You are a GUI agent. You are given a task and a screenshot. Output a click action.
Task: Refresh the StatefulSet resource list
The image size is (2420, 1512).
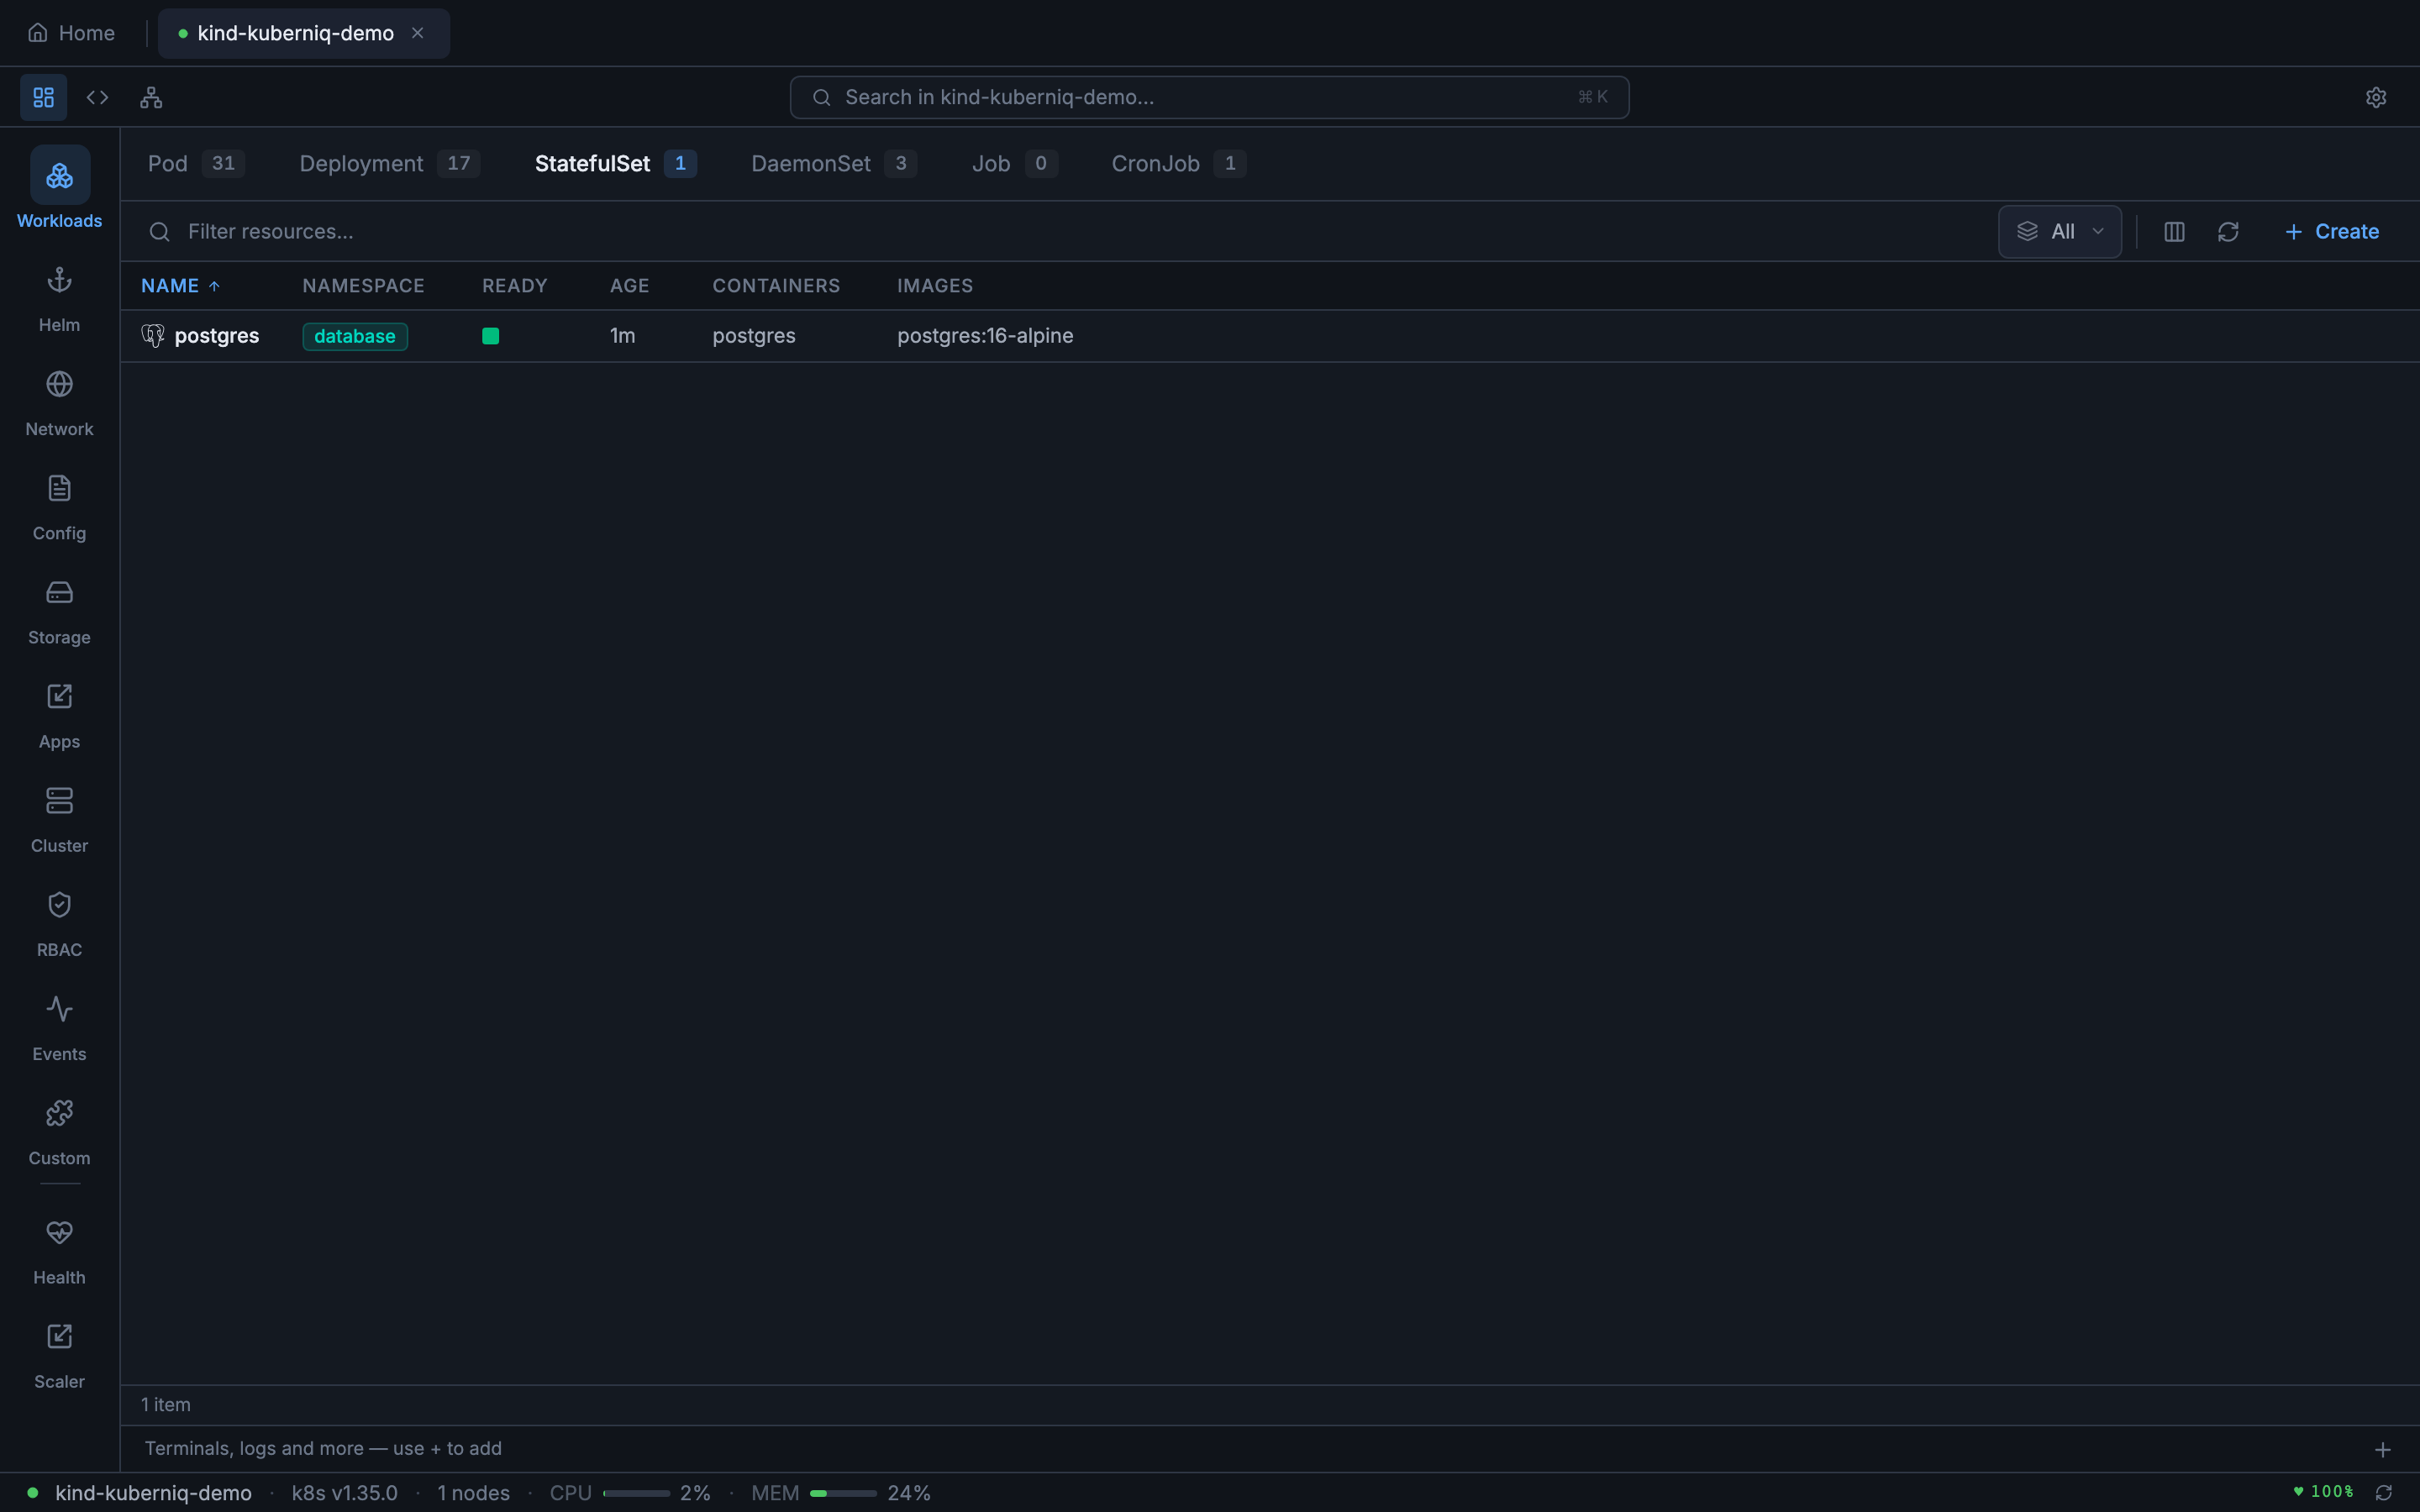pyautogui.click(x=2229, y=231)
